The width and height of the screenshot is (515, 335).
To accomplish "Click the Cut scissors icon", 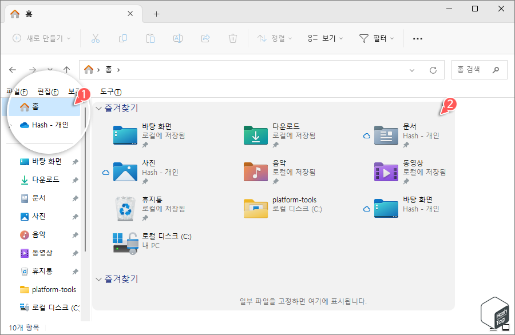I will pyautogui.click(x=96, y=38).
